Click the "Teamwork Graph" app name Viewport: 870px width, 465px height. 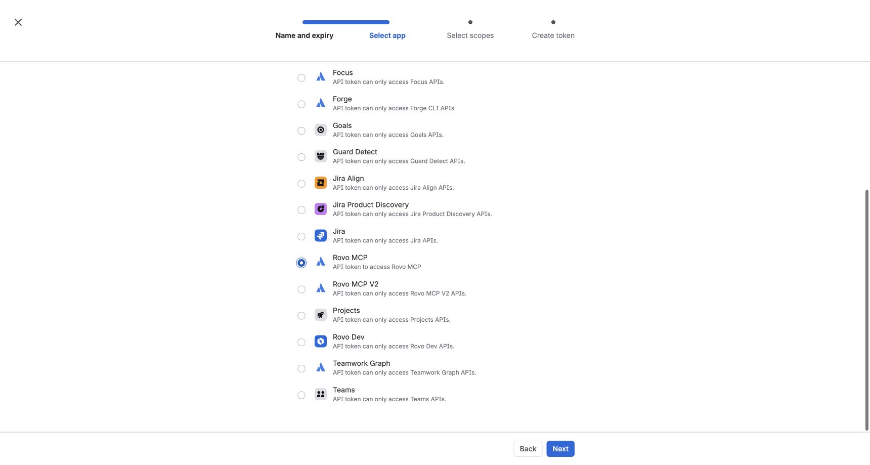pyautogui.click(x=362, y=363)
